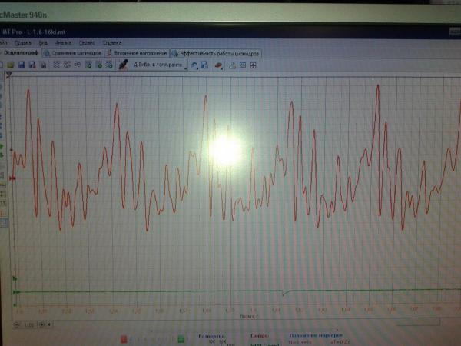Click the undo arrow icon

(x=194, y=65)
